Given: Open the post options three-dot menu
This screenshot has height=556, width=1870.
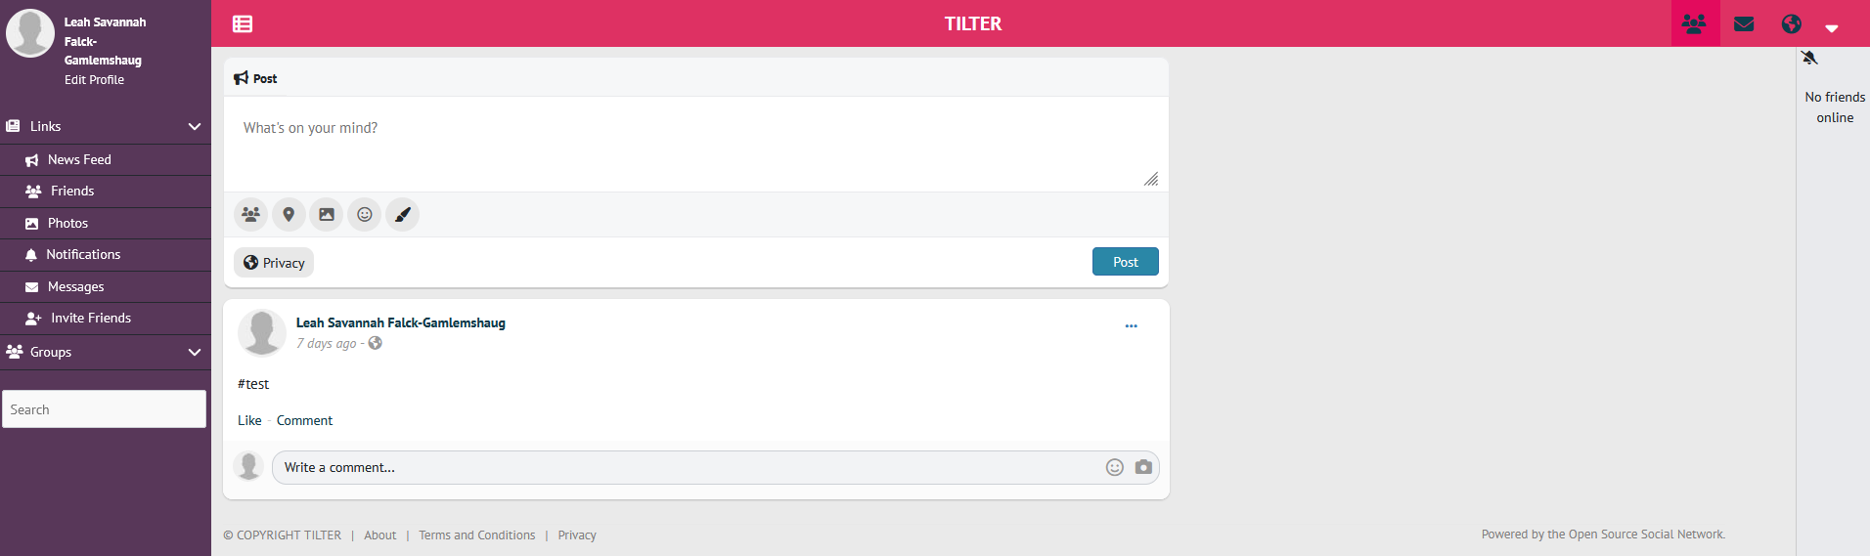Looking at the screenshot, I should [1131, 326].
